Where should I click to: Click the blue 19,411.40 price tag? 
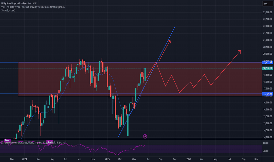(x=268, y=62)
